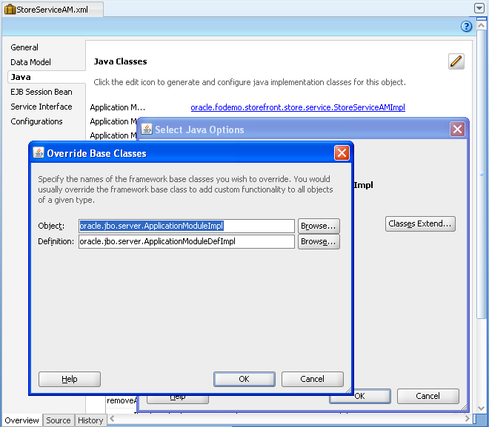Confirm Override Base Classes with OK
This screenshot has width=489, height=427.
click(245, 379)
